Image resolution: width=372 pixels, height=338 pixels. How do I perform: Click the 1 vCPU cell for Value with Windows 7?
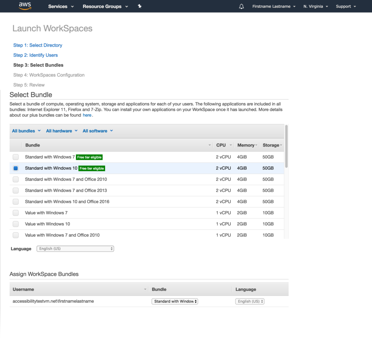(223, 213)
